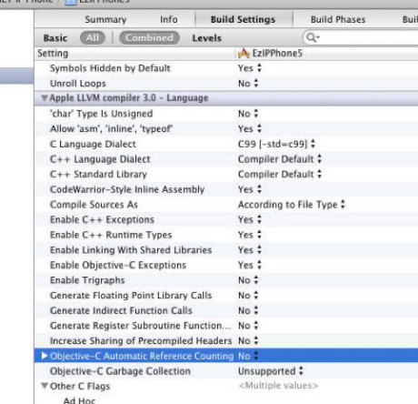This screenshot has height=404, width=418.
Task: Select the Enable Trigraphs label
Action: 87,280
